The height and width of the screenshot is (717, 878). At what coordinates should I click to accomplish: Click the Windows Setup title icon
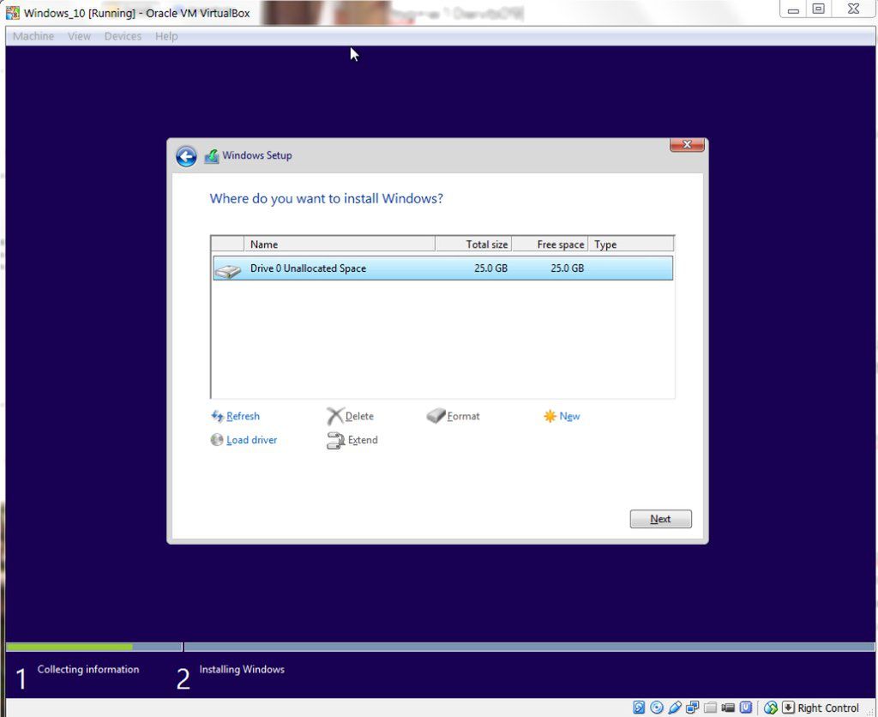[212, 156]
